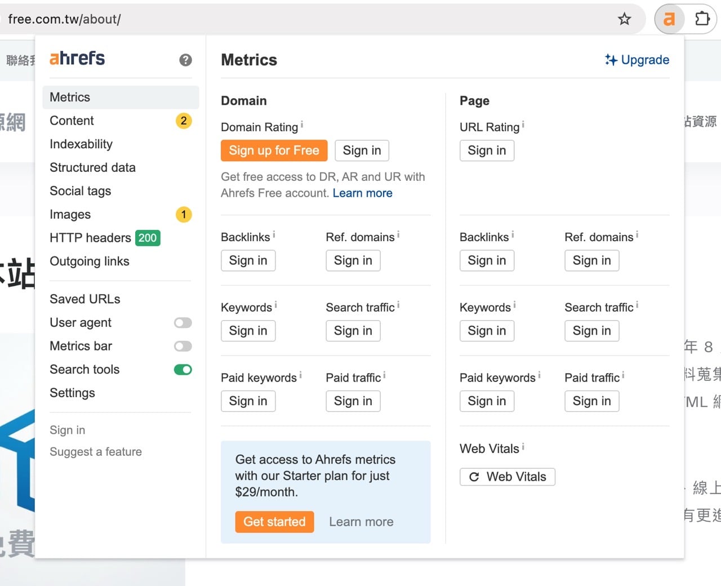Click info icon next to Page Paid traffic

click(623, 375)
